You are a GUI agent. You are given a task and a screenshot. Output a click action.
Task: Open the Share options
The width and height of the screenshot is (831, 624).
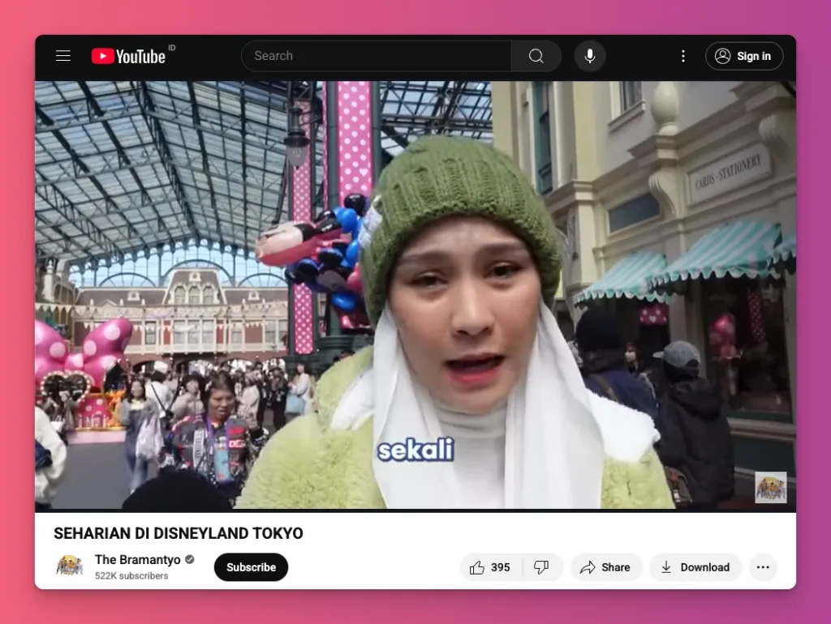606,567
